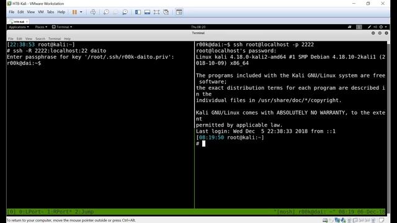The image size is (397, 223).
Task: Open VMware Edit menu
Action: point(20,12)
